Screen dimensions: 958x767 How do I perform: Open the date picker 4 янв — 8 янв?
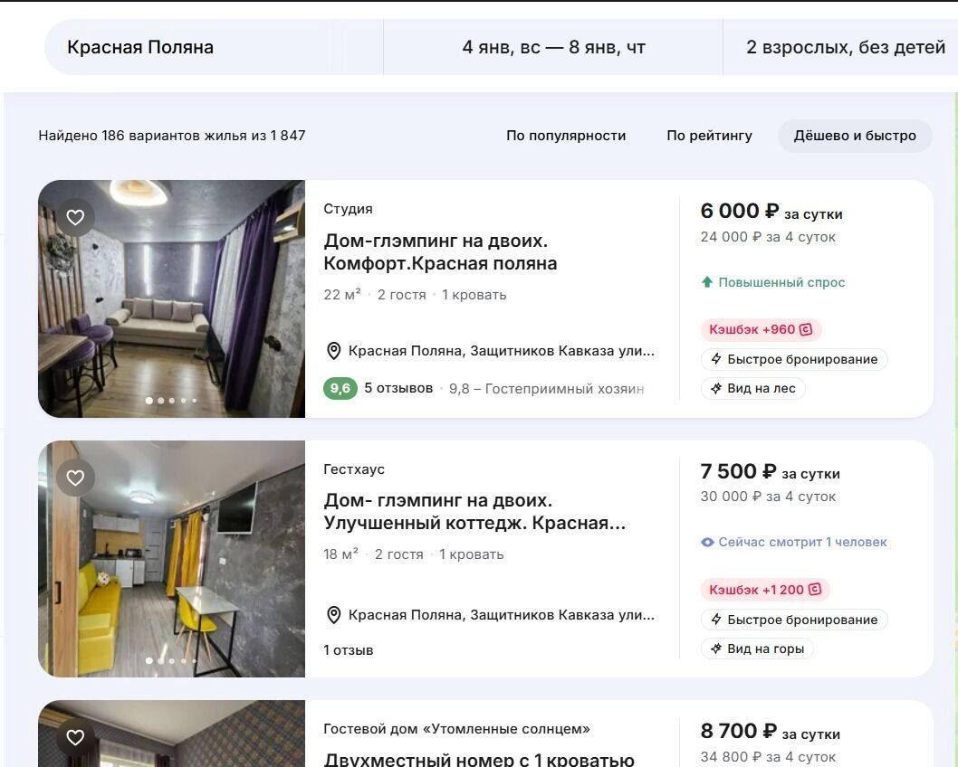(553, 47)
